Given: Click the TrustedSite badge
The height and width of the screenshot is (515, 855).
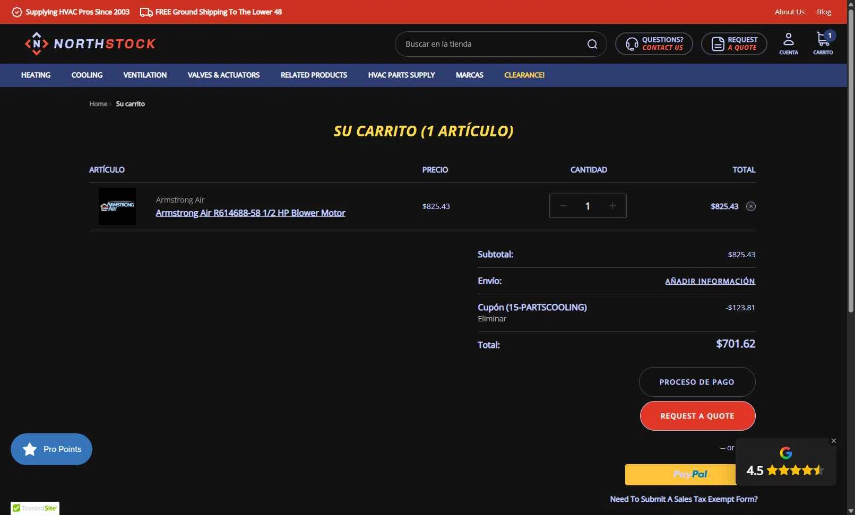Looking at the screenshot, I should pyautogui.click(x=35, y=508).
